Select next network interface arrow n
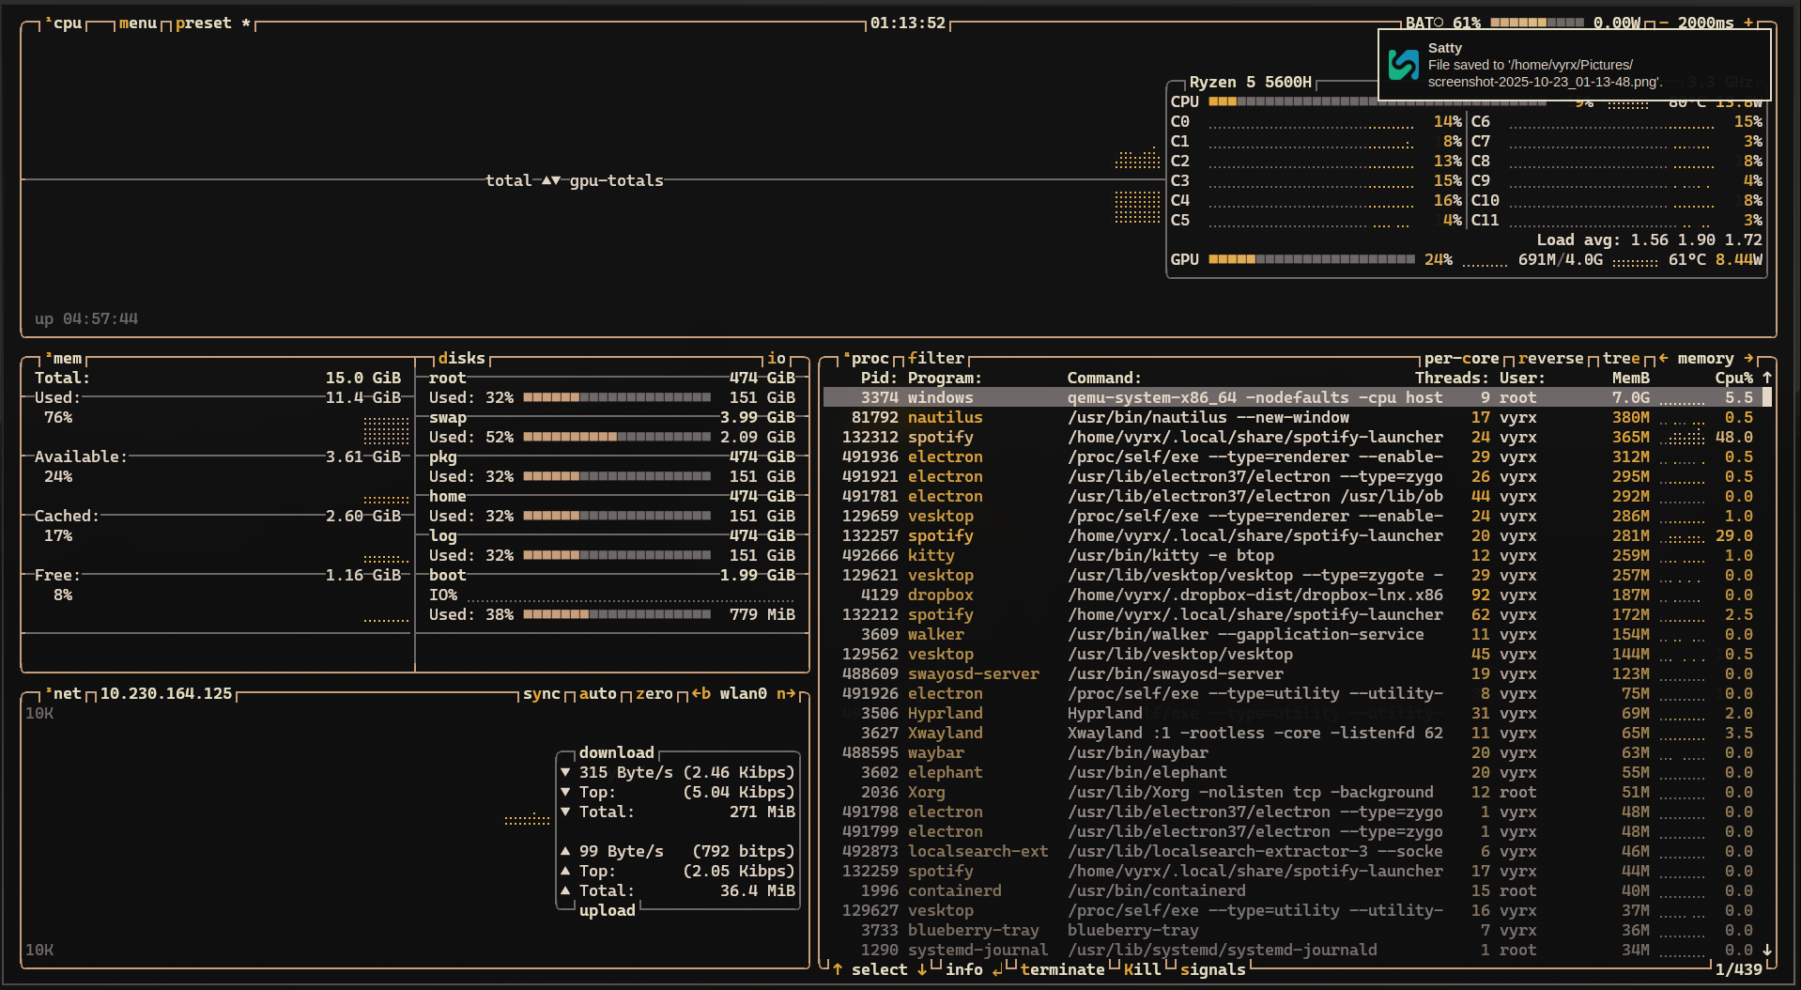Viewport: 1801px width, 990px height. (x=786, y=694)
